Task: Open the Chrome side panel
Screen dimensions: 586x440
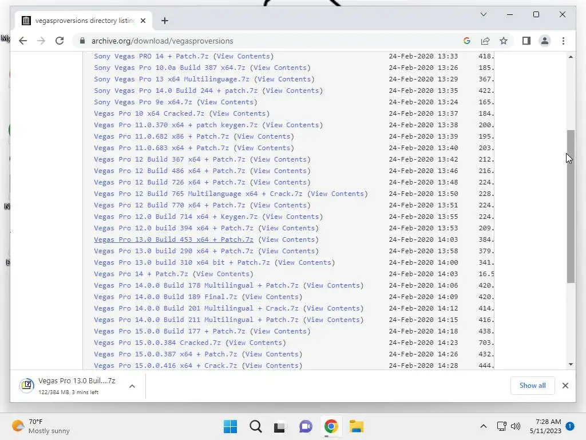Action: point(526,41)
